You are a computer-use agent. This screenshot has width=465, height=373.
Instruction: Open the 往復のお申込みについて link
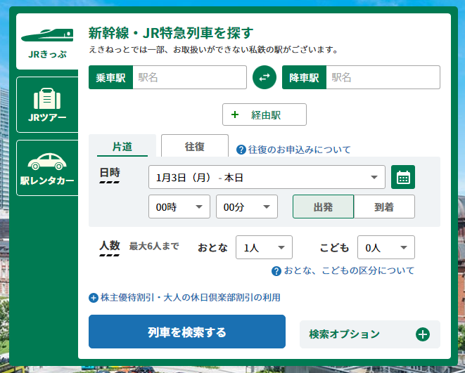pyautogui.click(x=299, y=150)
